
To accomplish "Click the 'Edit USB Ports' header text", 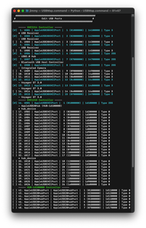I will click(52, 19).
